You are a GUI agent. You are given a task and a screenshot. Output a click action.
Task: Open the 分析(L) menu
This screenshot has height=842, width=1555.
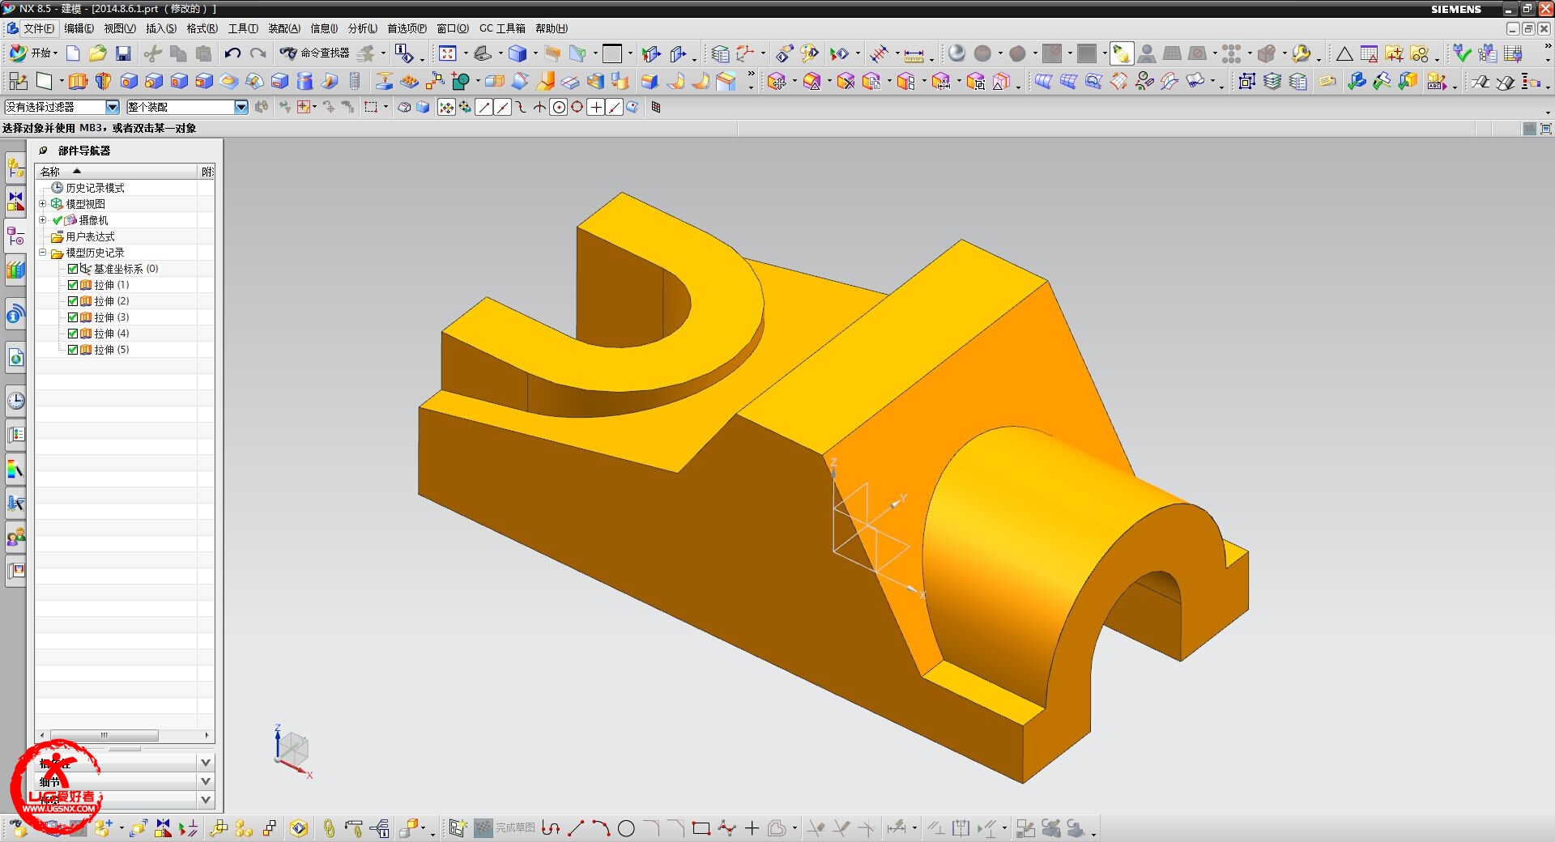point(362,28)
